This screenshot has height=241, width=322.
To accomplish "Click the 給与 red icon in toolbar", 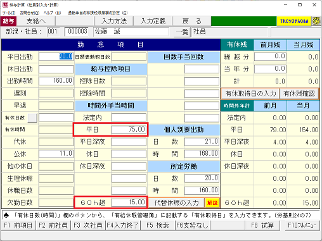I will click(x=9, y=21).
